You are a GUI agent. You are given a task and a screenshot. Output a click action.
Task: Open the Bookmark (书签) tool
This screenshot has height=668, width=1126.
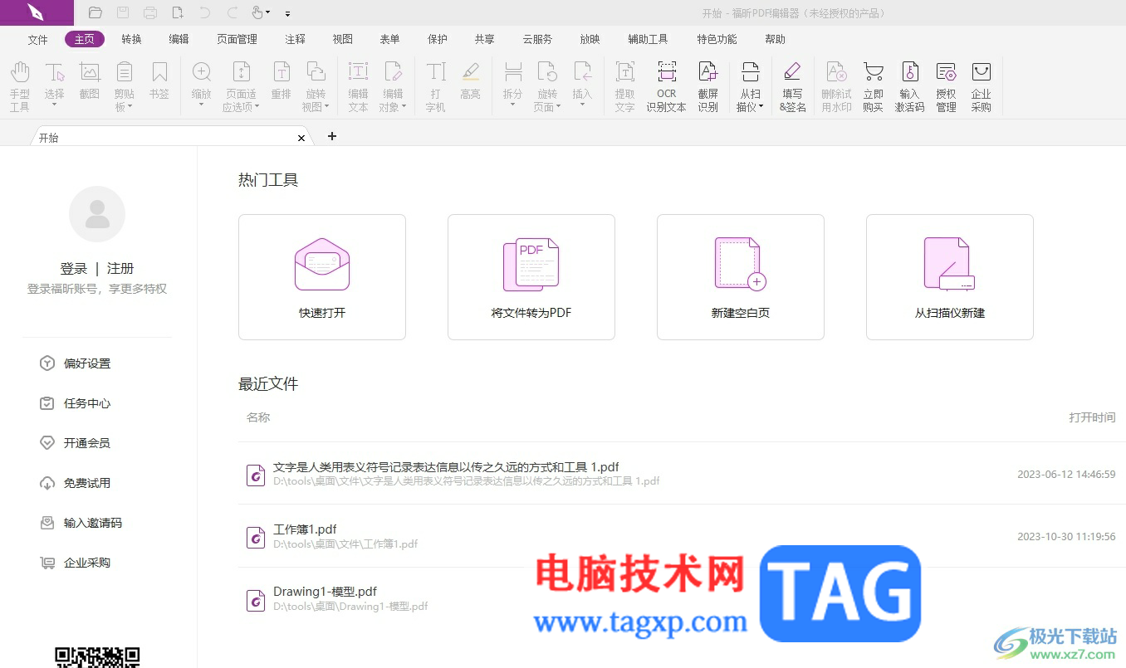(159, 81)
